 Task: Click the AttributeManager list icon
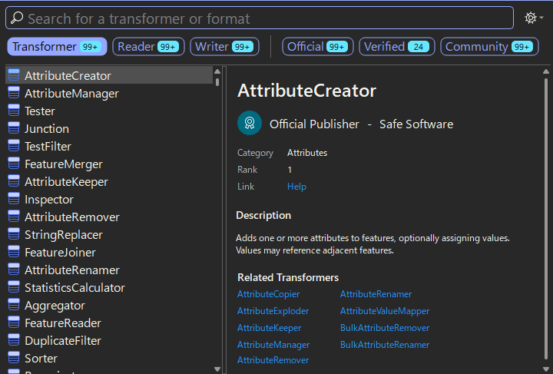click(14, 93)
